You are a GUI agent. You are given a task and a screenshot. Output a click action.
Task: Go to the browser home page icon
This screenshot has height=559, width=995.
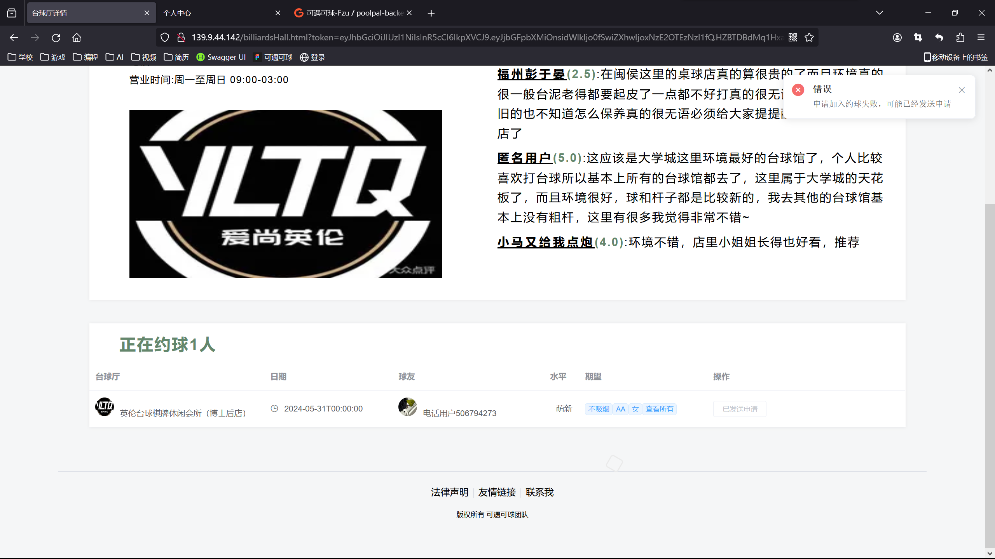point(77,38)
